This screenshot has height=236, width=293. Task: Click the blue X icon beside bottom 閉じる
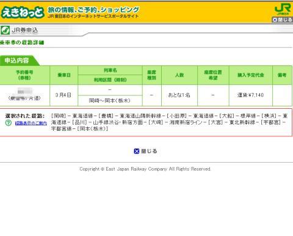[x=137, y=151]
